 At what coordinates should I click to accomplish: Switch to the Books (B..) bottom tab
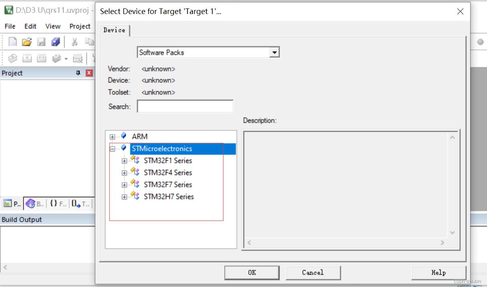coord(35,204)
